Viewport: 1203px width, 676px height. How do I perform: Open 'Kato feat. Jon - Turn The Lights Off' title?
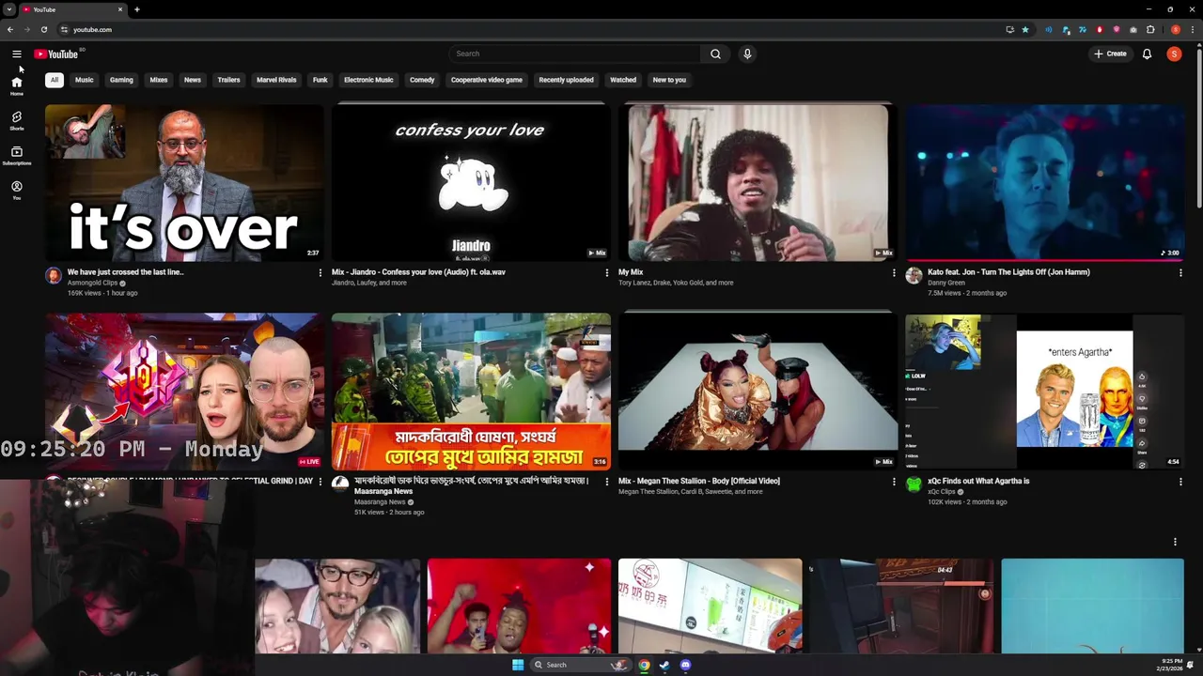[x=1008, y=272]
